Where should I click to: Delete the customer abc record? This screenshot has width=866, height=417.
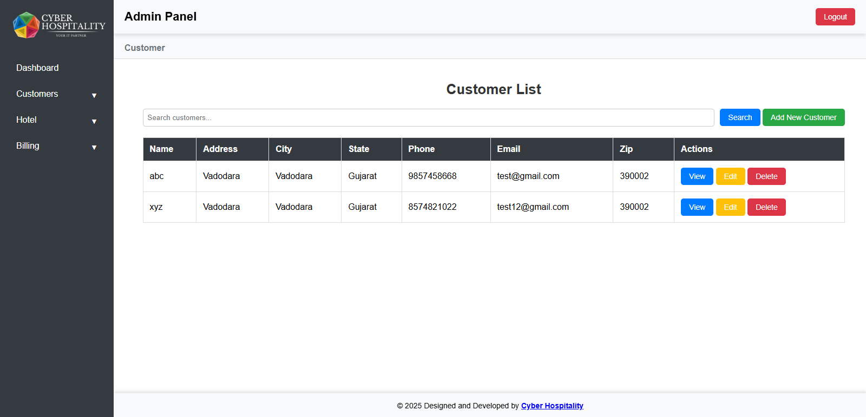click(x=766, y=176)
